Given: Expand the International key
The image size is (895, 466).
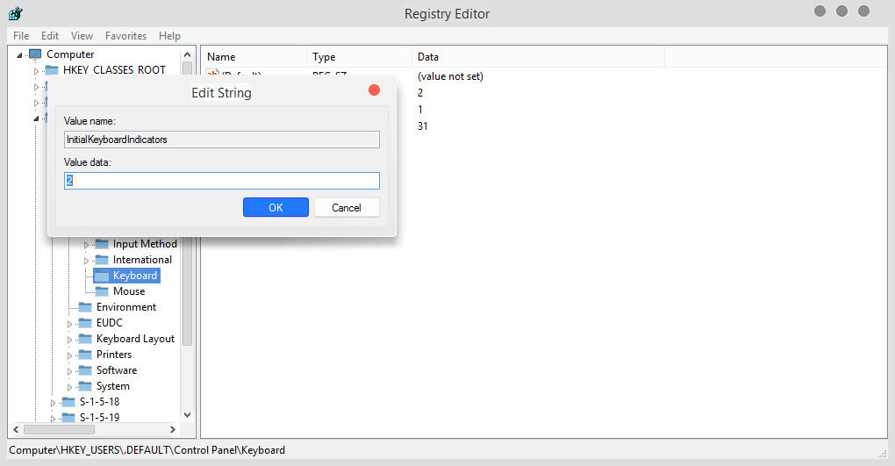Looking at the screenshot, I should tap(86, 261).
